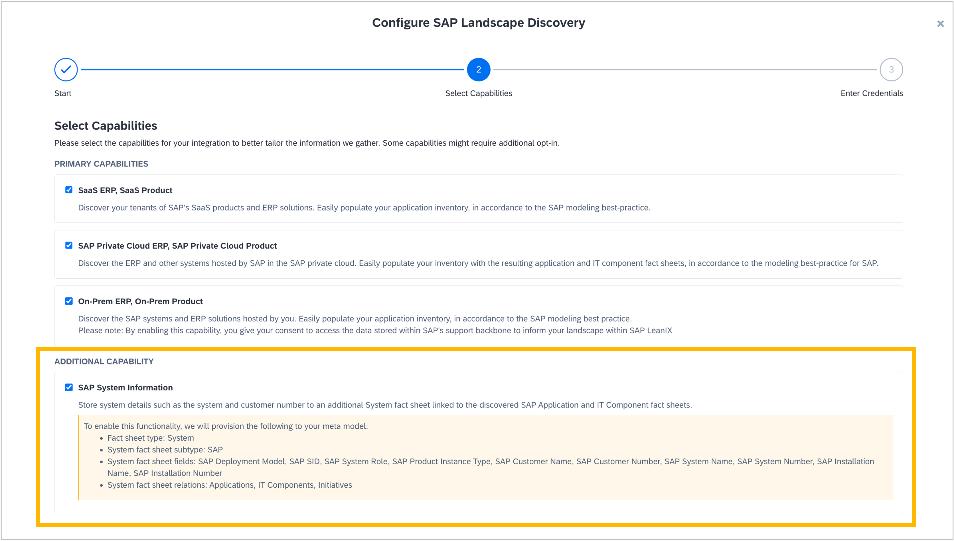Click the 'SAP System Information' label
Viewport: 954px width, 541px height.
[125, 388]
